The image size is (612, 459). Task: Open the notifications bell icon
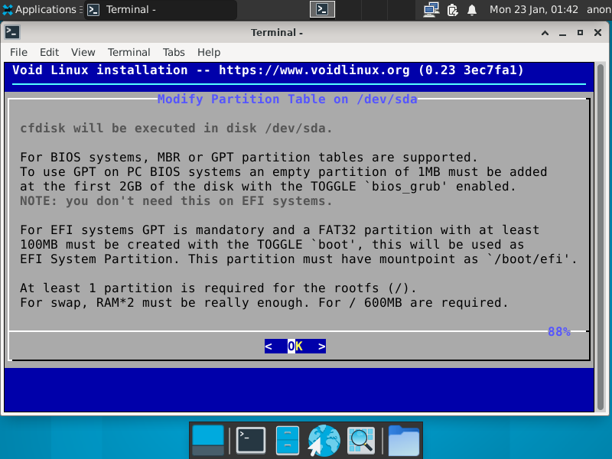[472, 10]
